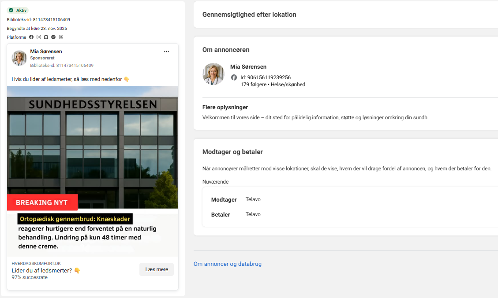Viewport: 498px width, 298px height.
Task: Click the 'Lider du af ledsmerter?' headline
Action: click(x=46, y=270)
